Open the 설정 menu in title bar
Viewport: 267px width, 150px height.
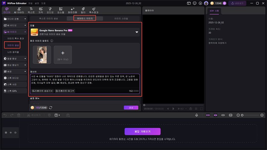[37, 3]
